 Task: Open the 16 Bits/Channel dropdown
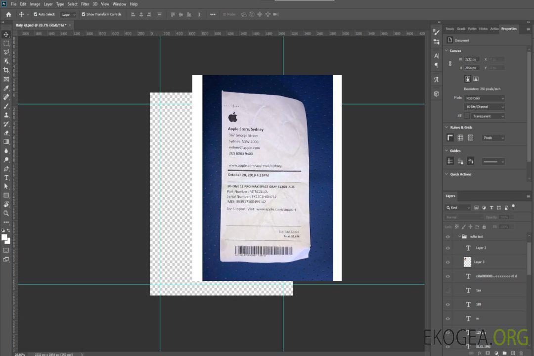coord(484,107)
